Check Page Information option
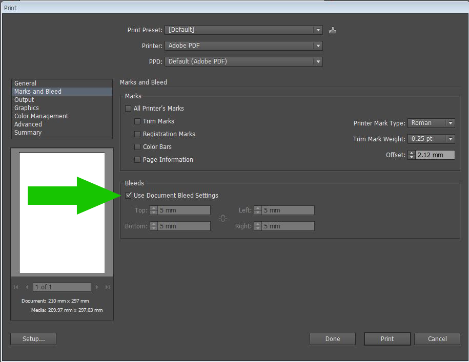This screenshot has height=362, width=469. click(x=137, y=160)
